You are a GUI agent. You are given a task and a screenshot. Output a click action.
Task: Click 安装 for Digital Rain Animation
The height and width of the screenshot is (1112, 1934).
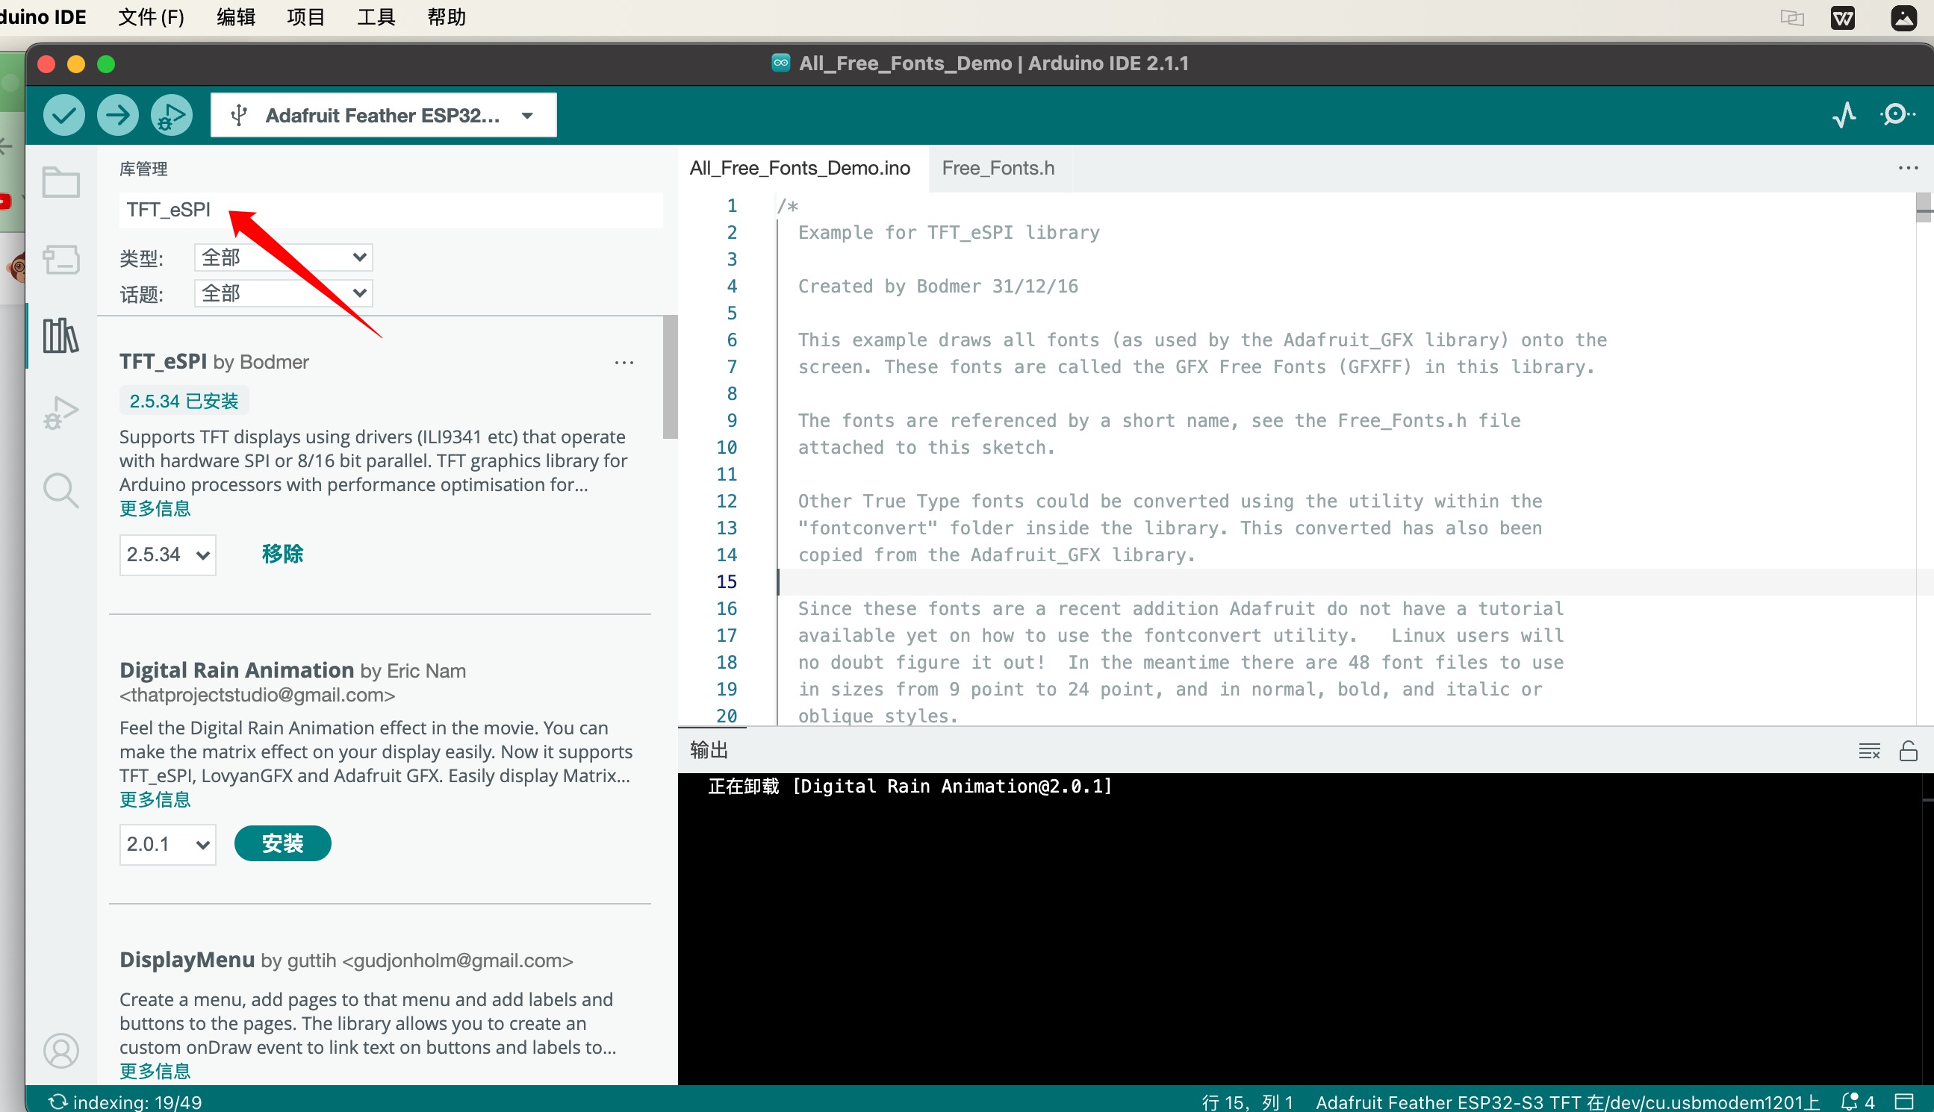click(283, 843)
